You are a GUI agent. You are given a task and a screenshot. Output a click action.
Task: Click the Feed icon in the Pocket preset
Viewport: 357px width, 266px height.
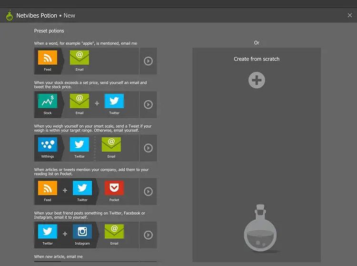pyautogui.click(x=47, y=188)
